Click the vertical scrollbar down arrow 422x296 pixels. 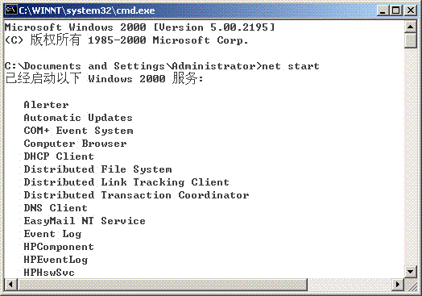(x=411, y=272)
